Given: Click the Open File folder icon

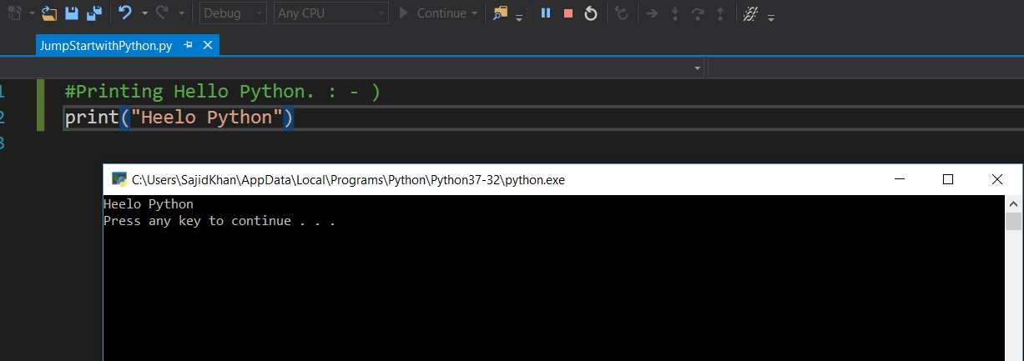Looking at the screenshot, I should pos(49,13).
